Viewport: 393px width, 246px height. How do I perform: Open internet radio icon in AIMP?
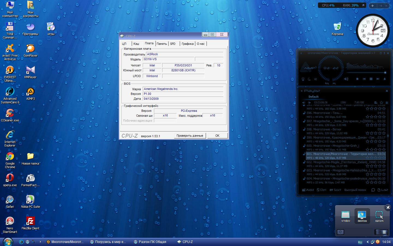303,79
